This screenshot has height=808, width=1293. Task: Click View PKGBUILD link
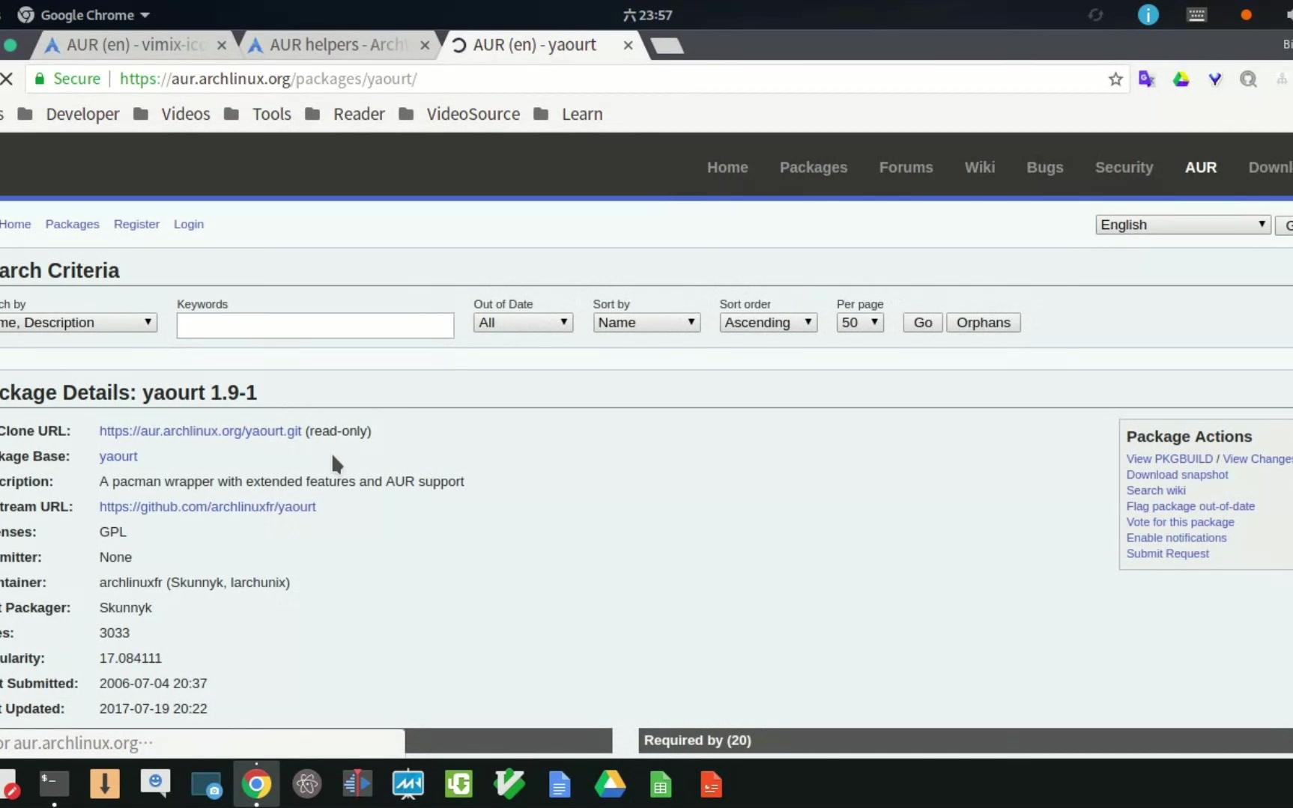tap(1169, 458)
